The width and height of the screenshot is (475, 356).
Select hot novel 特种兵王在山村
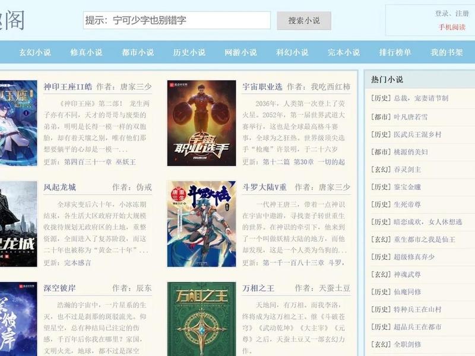(x=417, y=310)
